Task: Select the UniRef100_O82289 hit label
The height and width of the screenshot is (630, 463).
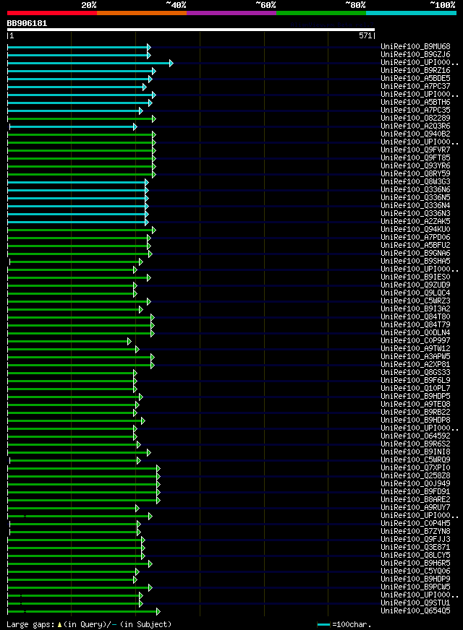Action: (x=415, y=118)
